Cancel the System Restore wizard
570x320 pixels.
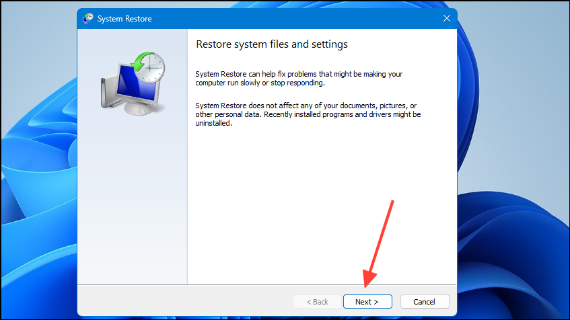click(425, 301)
